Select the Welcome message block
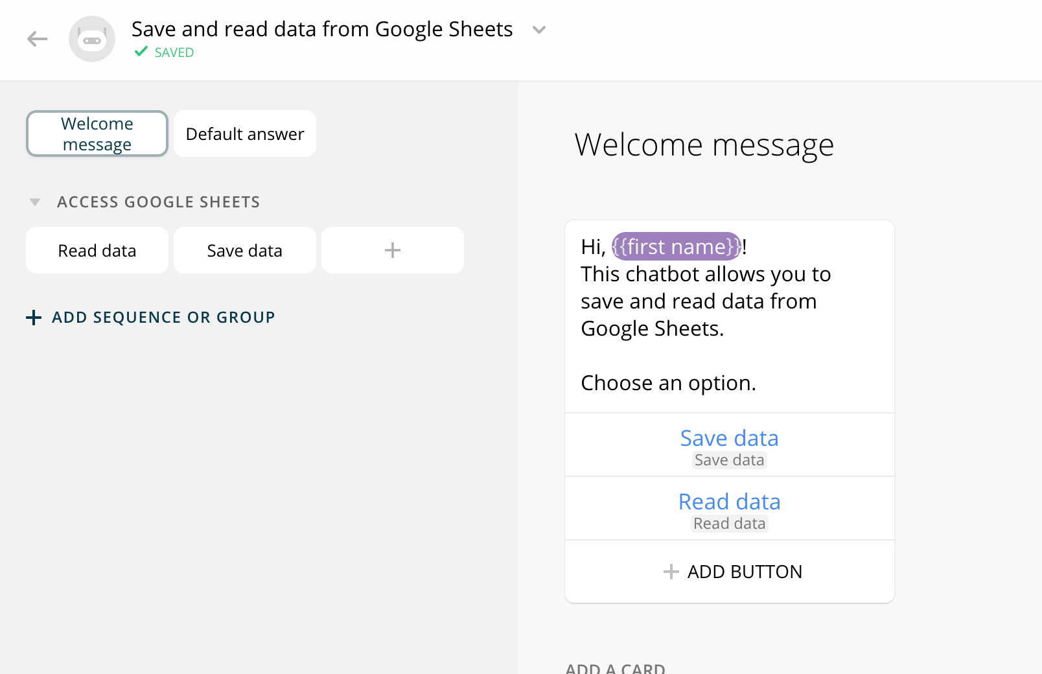 pos(97,134)
